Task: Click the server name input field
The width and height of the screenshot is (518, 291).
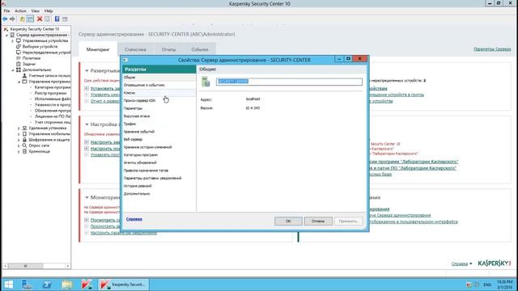Action: pyautogui.click(x=289, y=82)
